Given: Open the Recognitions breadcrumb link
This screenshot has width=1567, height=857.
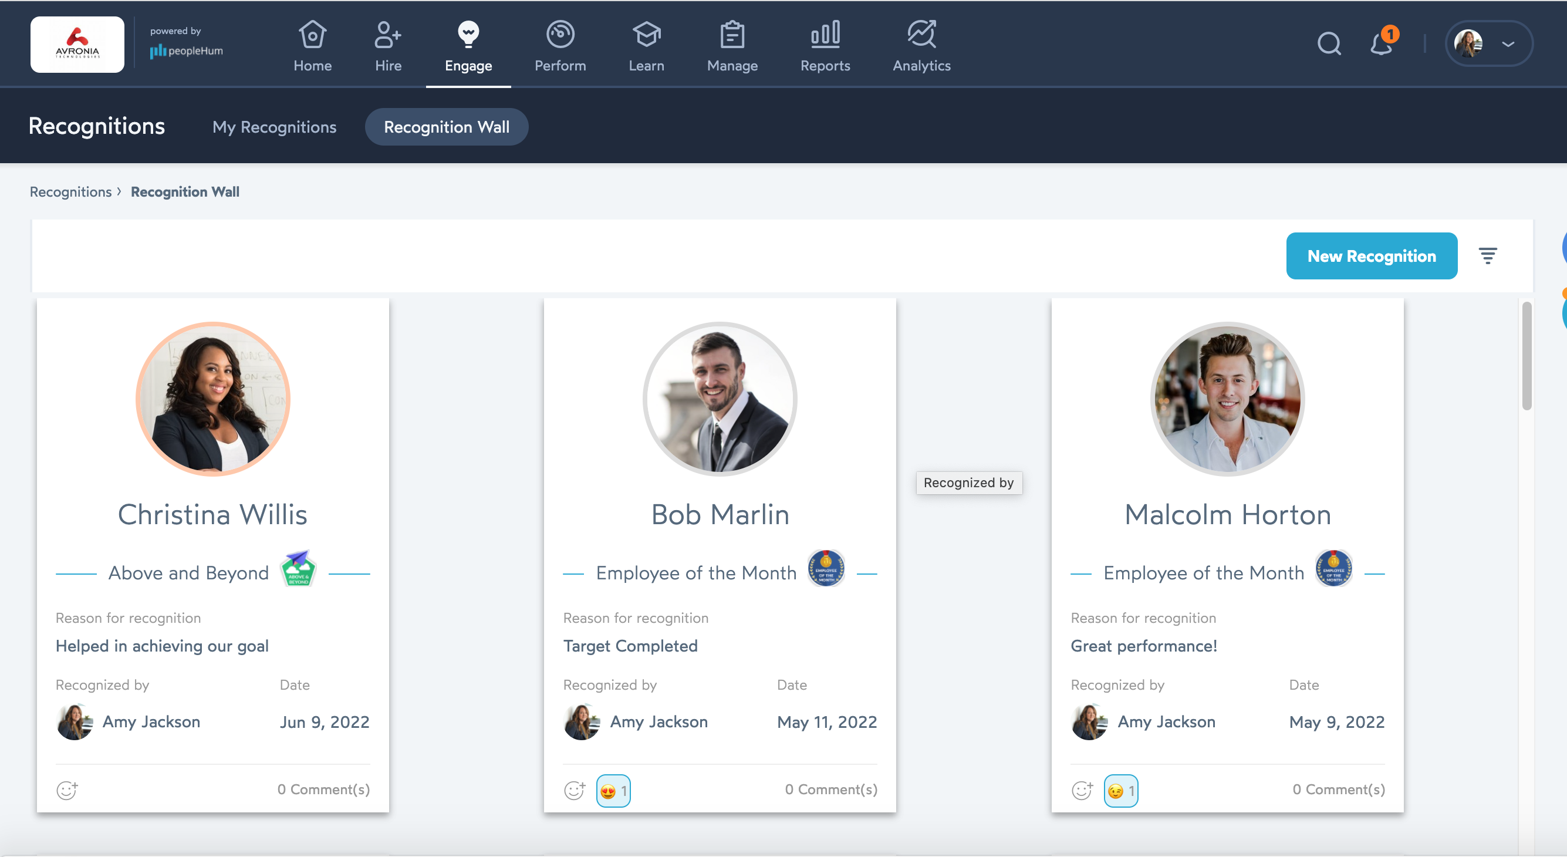Looking at the screenshot, I should [70, 191].
